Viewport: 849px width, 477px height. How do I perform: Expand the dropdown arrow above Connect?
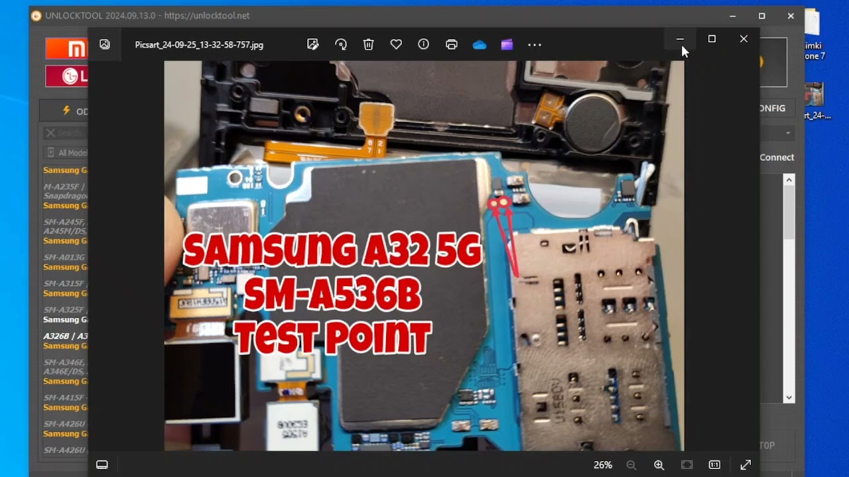[x=788, y=133]
